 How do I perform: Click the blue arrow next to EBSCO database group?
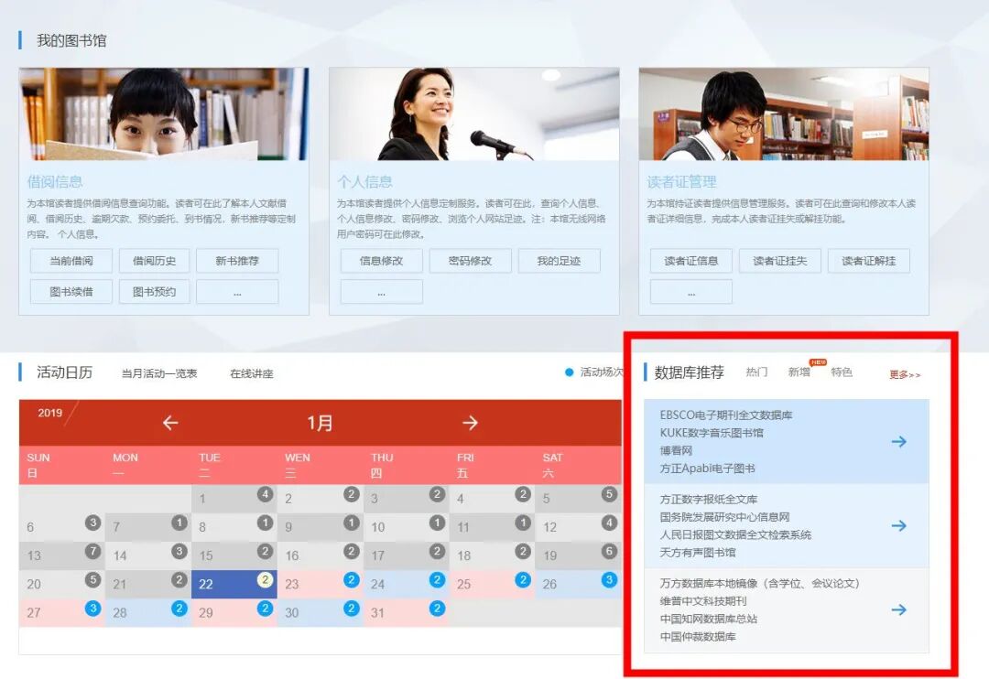pyautogui.click(x=898, y=441)
